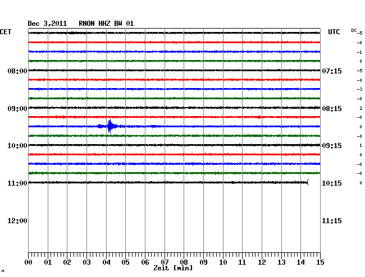Viewport: 365px width, 277px height.
Task: Click the UTC time label "10:15"
Action: (332, 183)
